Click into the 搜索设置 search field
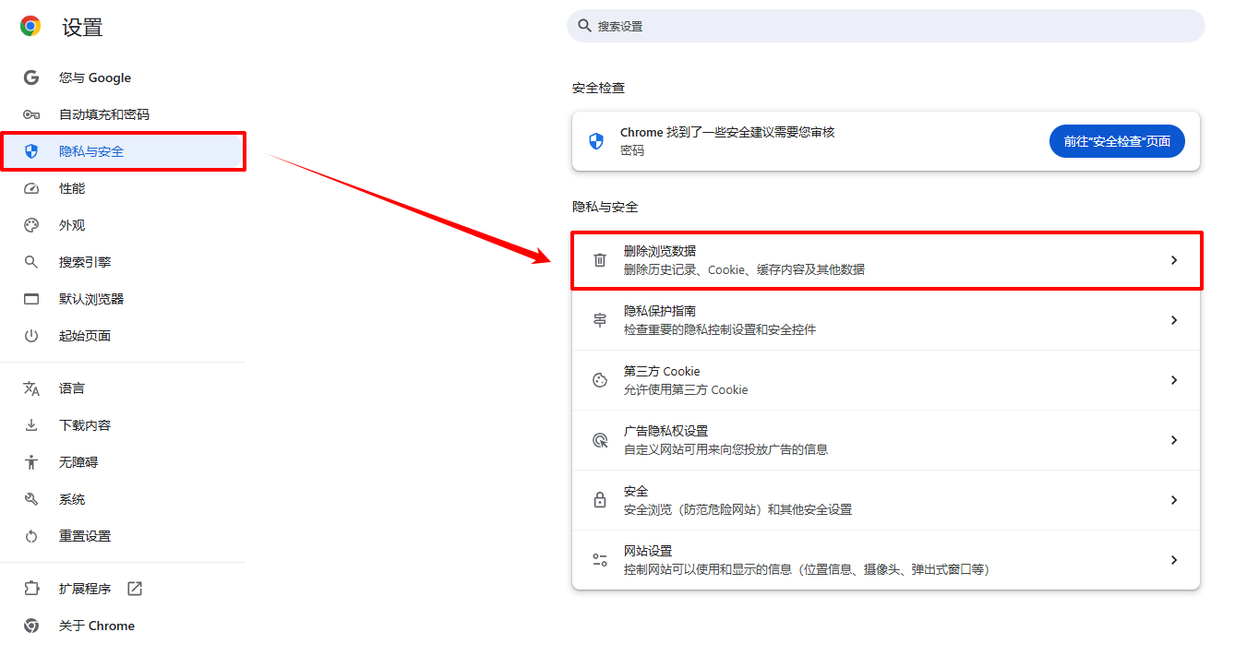 click(x=885, y=26)
